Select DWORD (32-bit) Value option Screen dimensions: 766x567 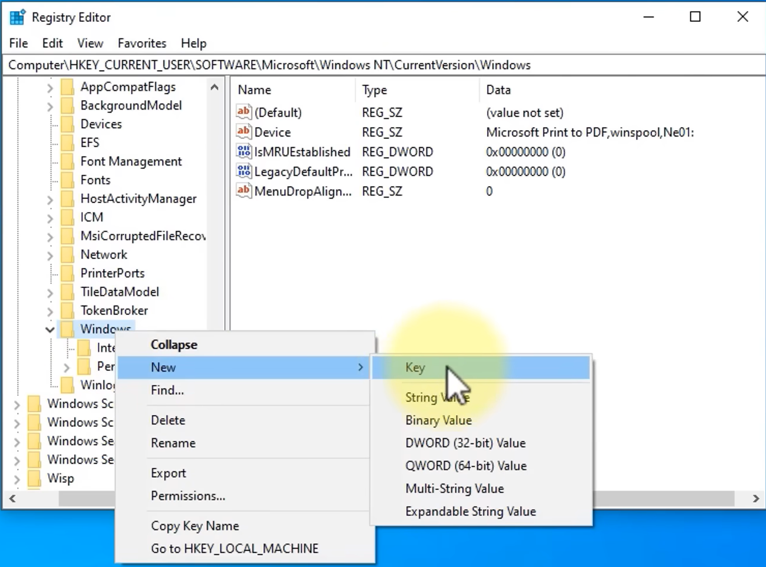pyautogui.click(x=465, y=443)
